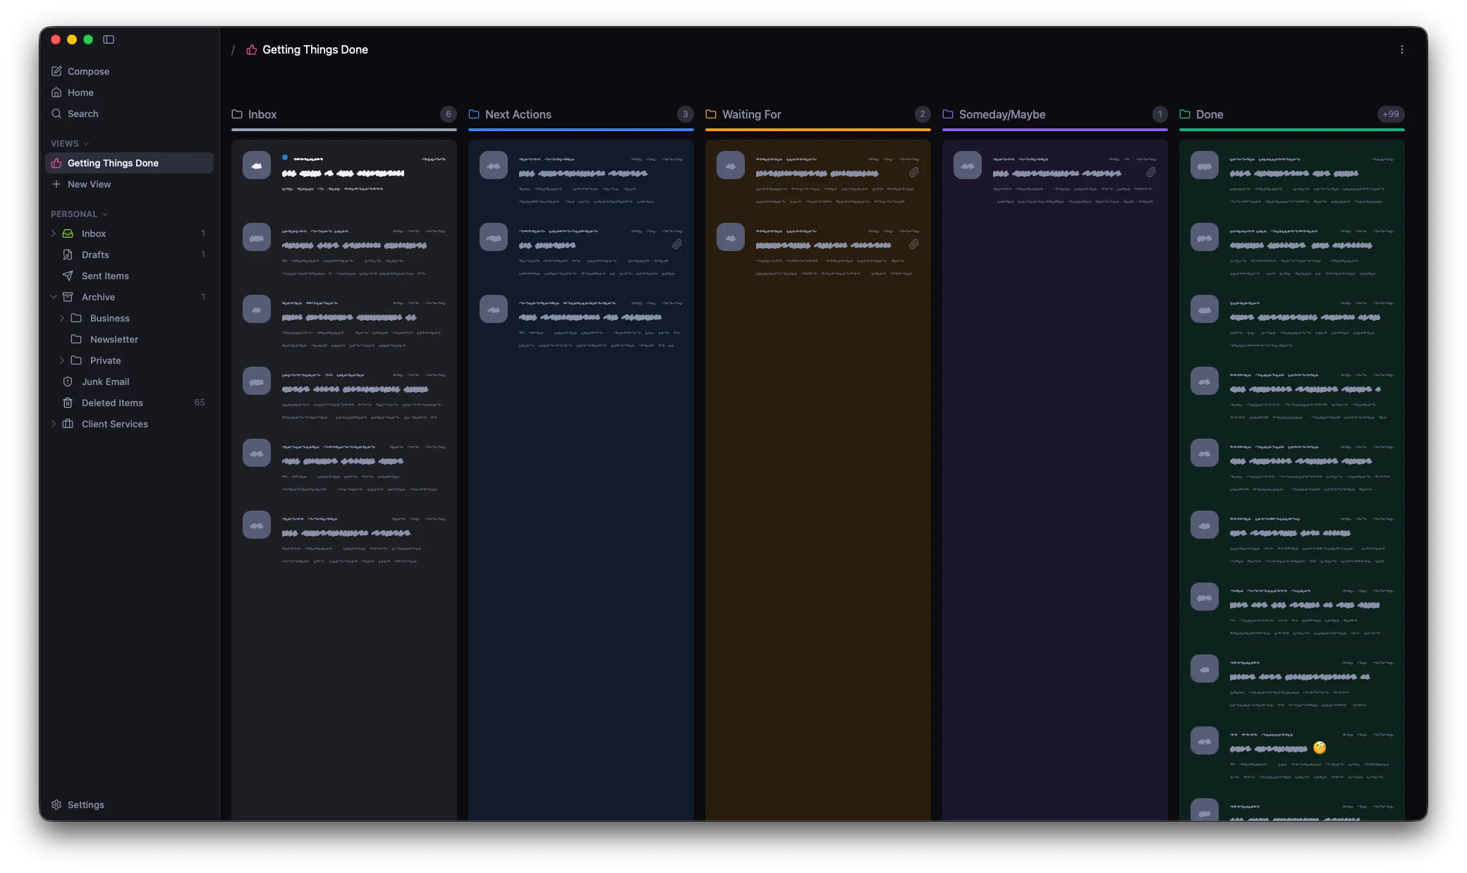This screenshot has width=1467, height=873.
Task: Click the thumbs-up icon beside Getting Things Done
Action: 251,49
